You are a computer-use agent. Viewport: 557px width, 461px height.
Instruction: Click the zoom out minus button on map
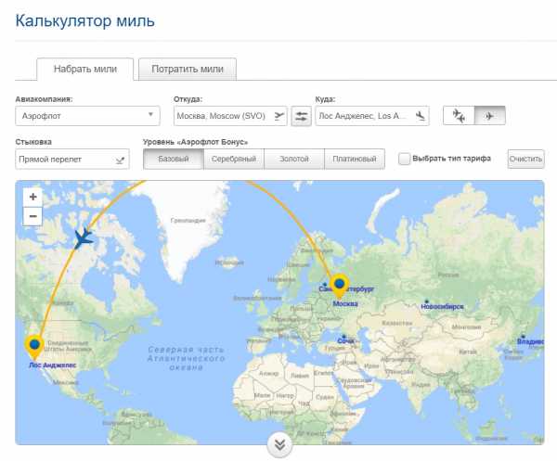pos(32,216)
